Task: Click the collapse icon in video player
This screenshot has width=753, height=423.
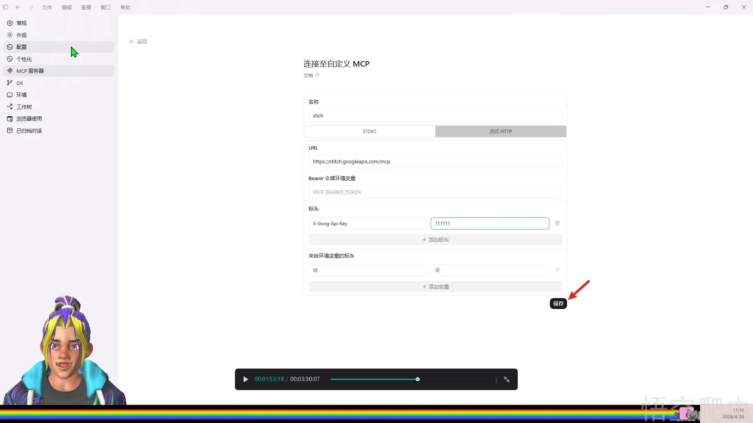Action: point(507,379)
